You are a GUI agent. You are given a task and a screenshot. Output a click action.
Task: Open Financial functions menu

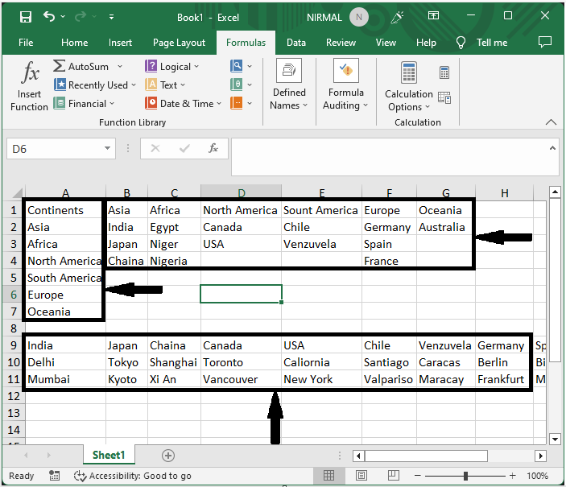click(84, 104)
